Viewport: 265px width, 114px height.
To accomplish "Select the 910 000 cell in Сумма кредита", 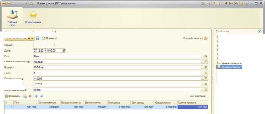I will [x=193, y=107].
